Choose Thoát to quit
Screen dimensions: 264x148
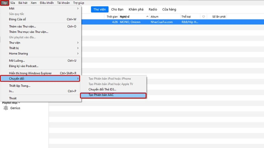coord(41,98)
